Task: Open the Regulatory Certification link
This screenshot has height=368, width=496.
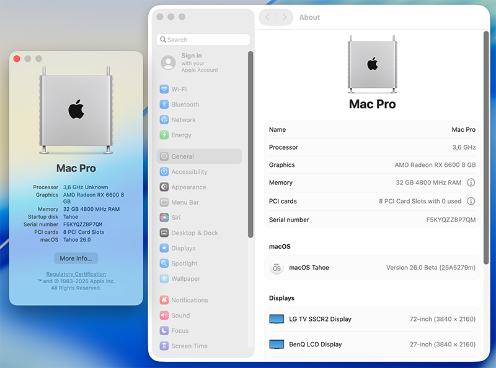Action: click(x=76, y=274)
